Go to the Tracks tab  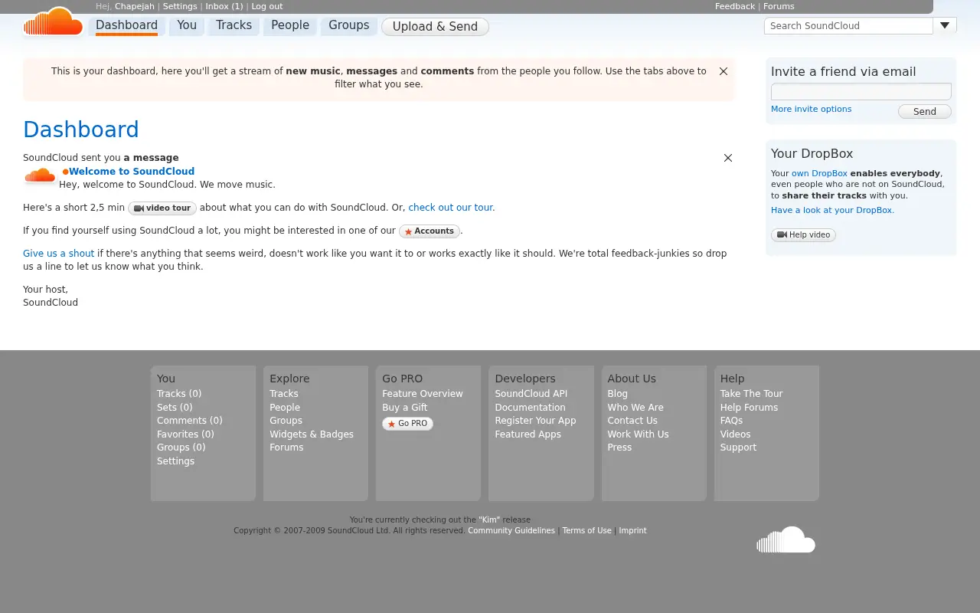pos(234,25)
